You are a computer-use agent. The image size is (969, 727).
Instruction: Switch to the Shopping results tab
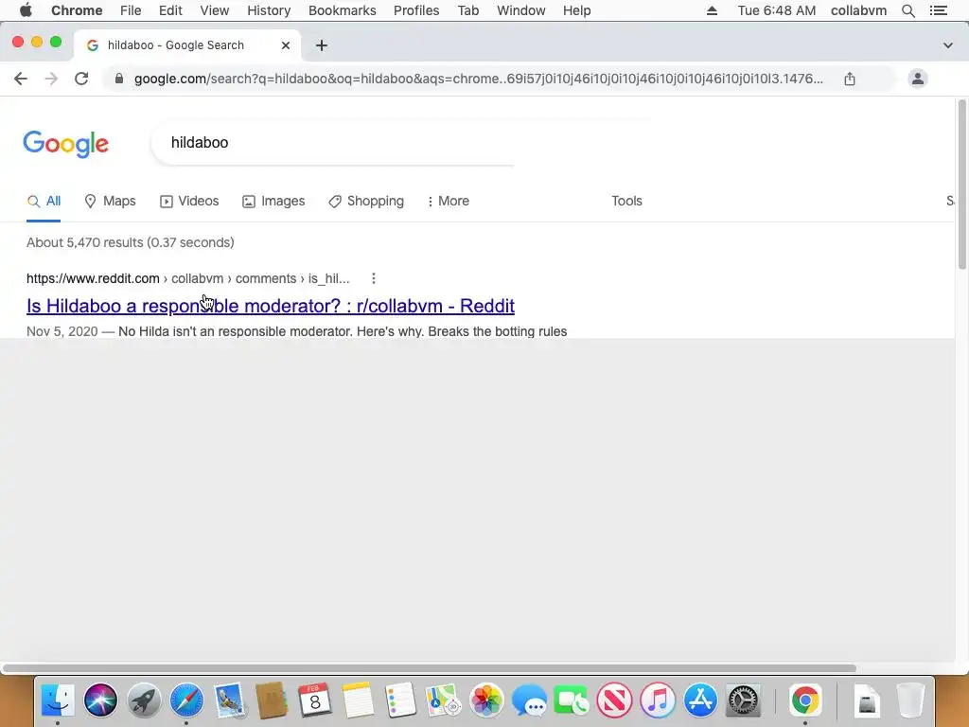pos(366,201)
